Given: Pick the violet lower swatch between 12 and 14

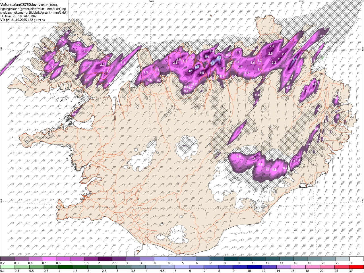Looking at the screenshot, I should click(269, 267).
